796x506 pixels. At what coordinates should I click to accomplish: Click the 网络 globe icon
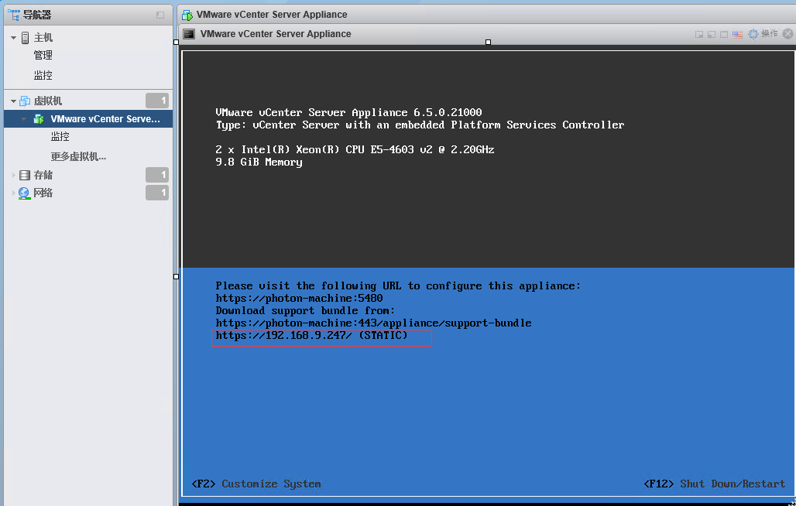click(x=24, y=193)
